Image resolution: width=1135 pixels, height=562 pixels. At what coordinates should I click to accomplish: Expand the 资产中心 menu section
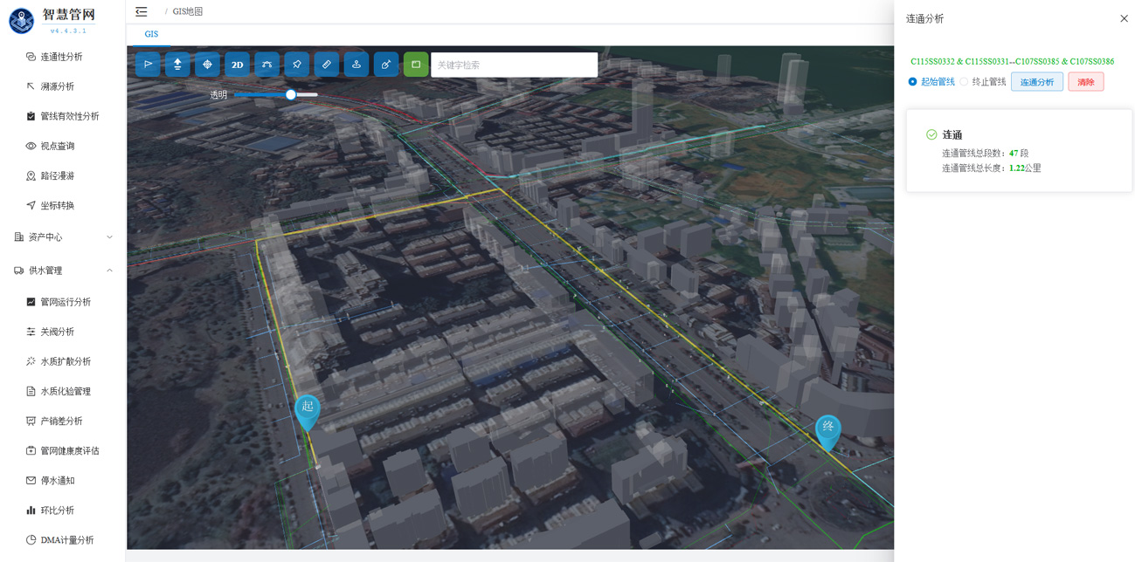(x=63, y=236)
